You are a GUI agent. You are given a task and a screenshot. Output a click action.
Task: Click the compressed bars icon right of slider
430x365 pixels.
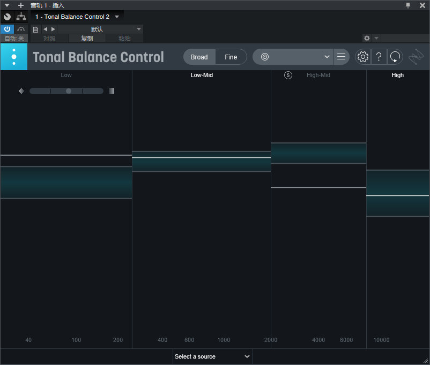click(111, 91)
